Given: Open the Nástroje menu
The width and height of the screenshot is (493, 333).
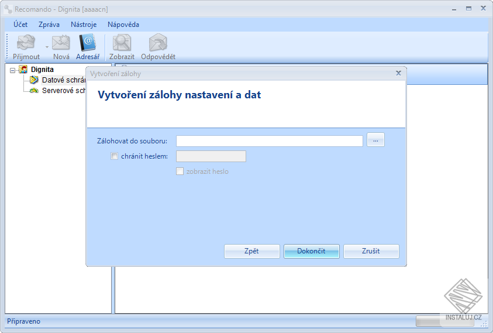Looking at the screenshot, I should [84, 25].
